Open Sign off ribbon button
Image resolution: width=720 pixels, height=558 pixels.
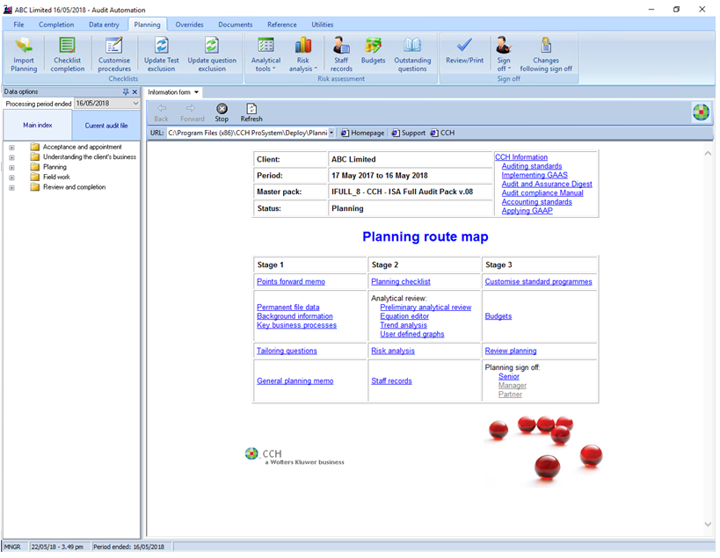[x=504, y=55]
